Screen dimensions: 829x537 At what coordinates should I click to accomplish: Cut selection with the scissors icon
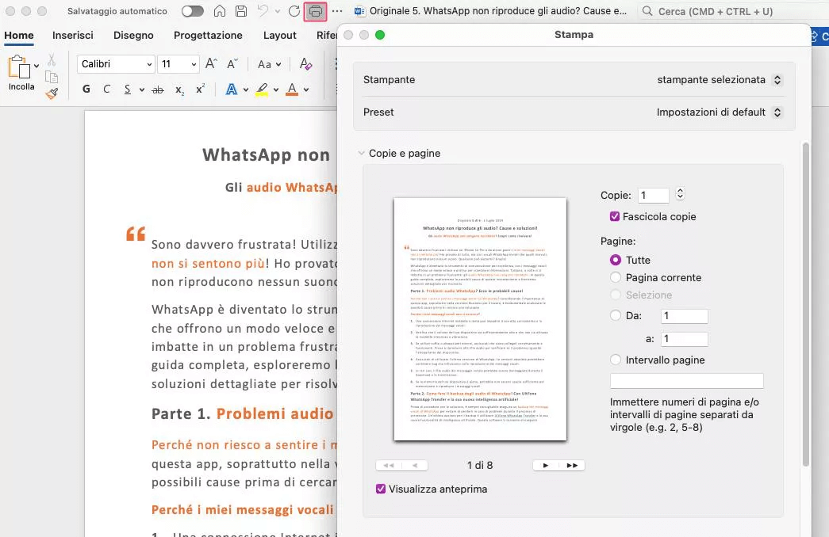coord(52,59)
